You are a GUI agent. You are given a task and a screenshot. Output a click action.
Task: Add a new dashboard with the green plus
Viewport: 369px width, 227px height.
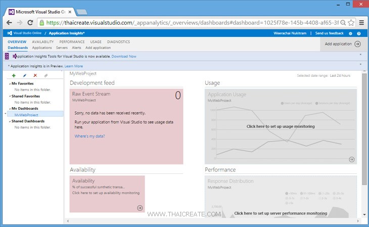[14, 75]
